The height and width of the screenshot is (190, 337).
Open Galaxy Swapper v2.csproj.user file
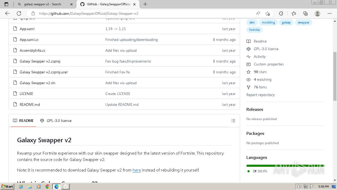coord(44,72)
